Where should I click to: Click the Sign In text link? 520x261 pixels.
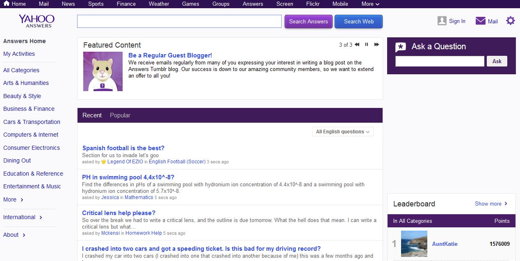(x=457, y=21)
